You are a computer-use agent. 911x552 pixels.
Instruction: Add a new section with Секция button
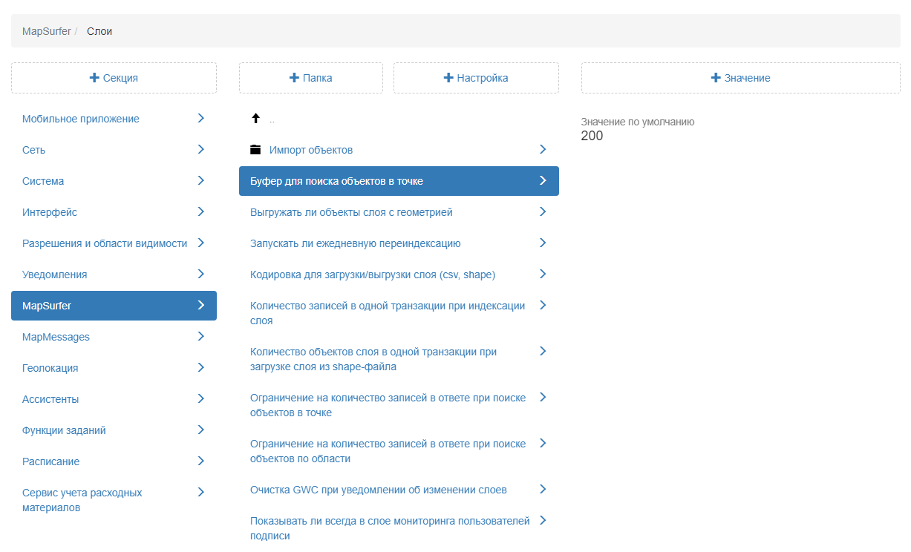114,78
